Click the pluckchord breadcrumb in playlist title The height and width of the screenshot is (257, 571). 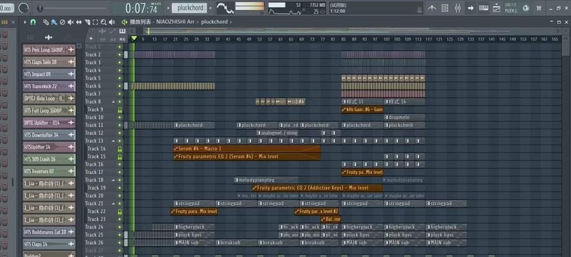click(x=214, y=22)
